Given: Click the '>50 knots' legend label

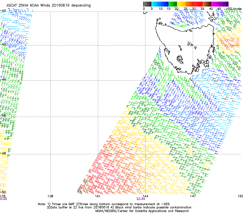Looking at the screenshot, I should click(x=233, y=9).
